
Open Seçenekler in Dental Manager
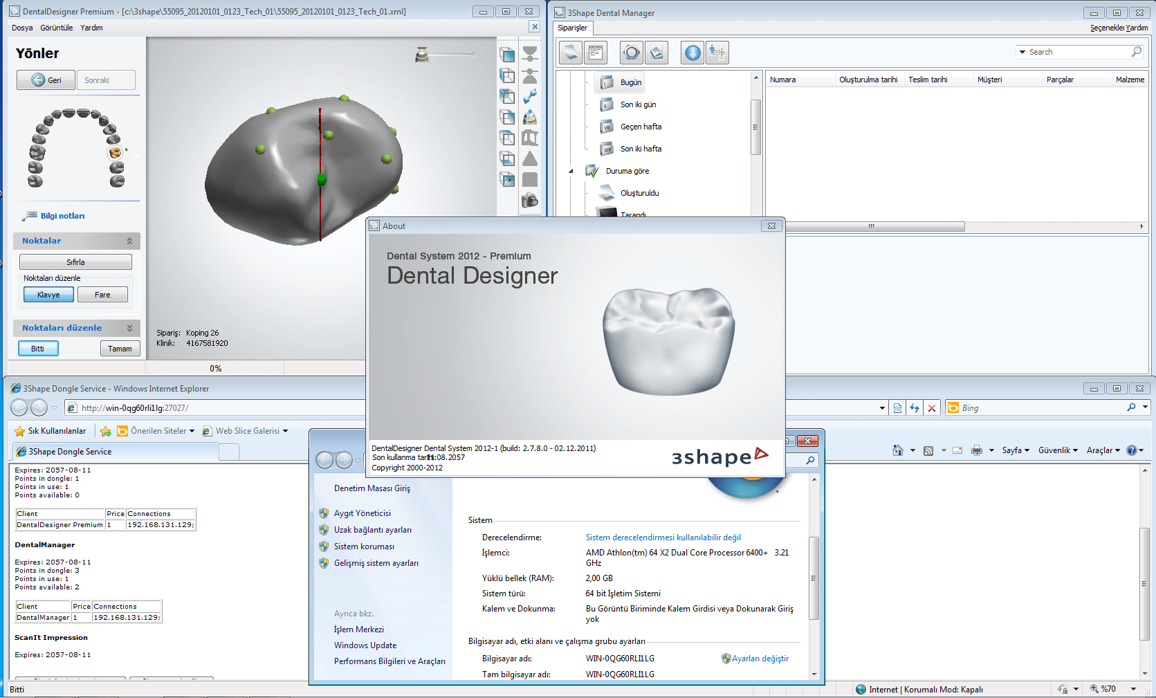(x=1105, y=28)
